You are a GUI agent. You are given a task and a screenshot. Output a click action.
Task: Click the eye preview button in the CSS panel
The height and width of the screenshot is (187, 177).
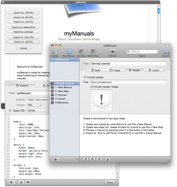pyautogui.click(x=28, y=182)
